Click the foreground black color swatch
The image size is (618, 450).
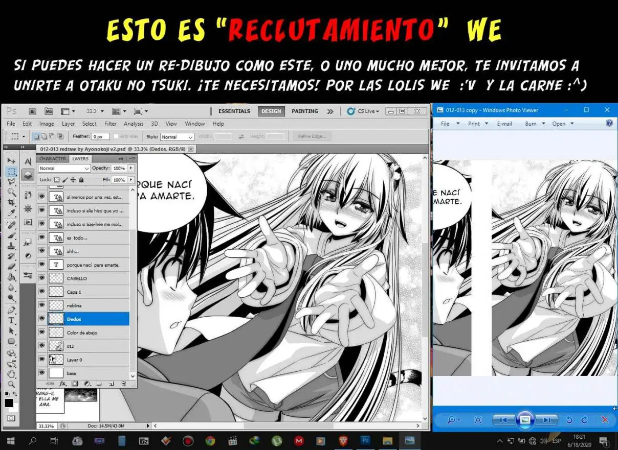[9, 402]
